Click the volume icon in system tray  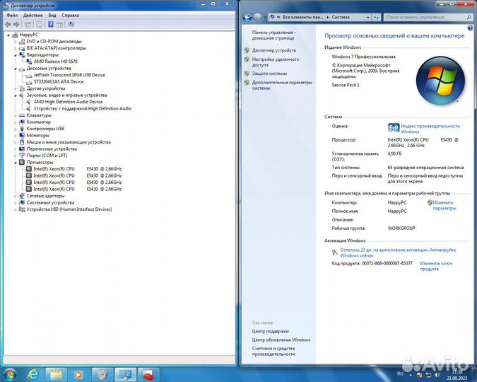437,375
